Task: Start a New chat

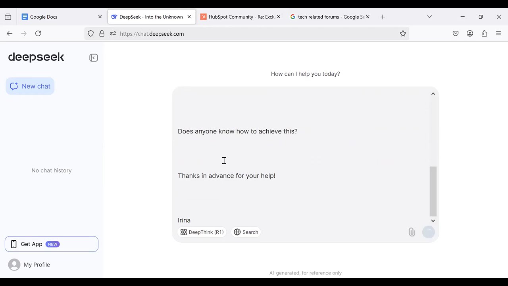Action: point(30,86)
